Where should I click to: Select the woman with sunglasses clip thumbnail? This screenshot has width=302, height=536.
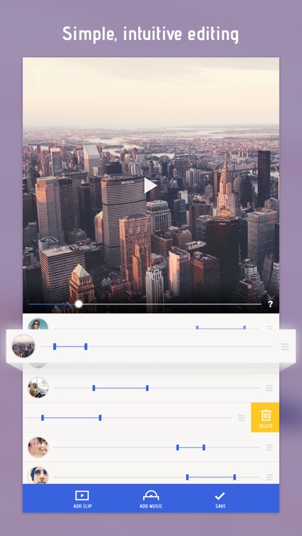point(38,324)
